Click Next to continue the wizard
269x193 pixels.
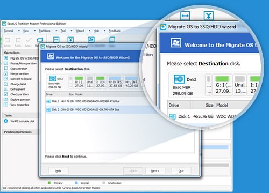(x=155, y=171)
